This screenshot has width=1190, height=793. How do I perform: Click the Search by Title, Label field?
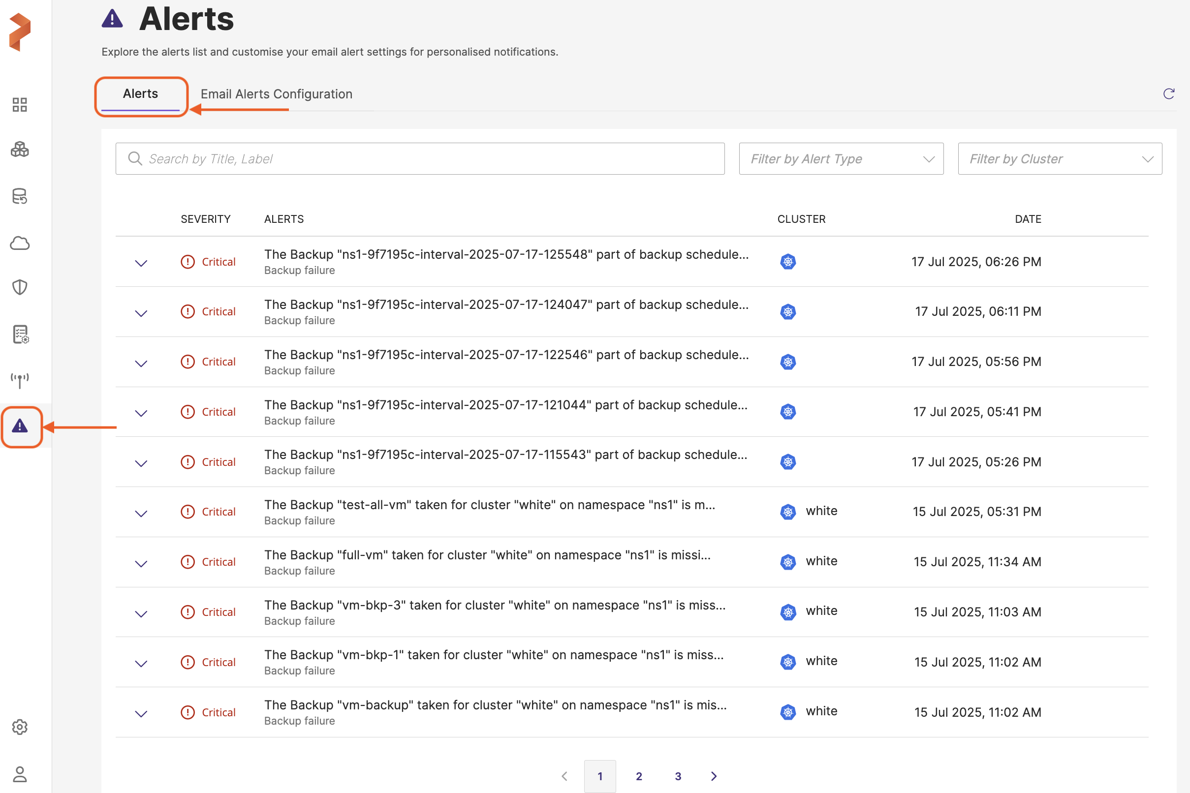tap(420, 159)
